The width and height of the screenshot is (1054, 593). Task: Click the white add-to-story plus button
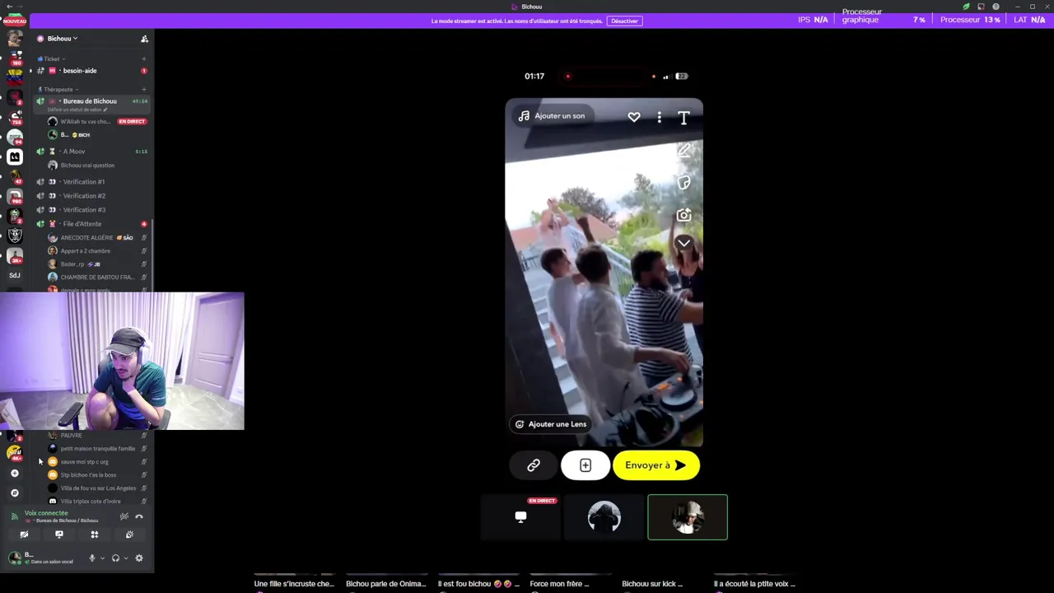click(x=585, y=465)
